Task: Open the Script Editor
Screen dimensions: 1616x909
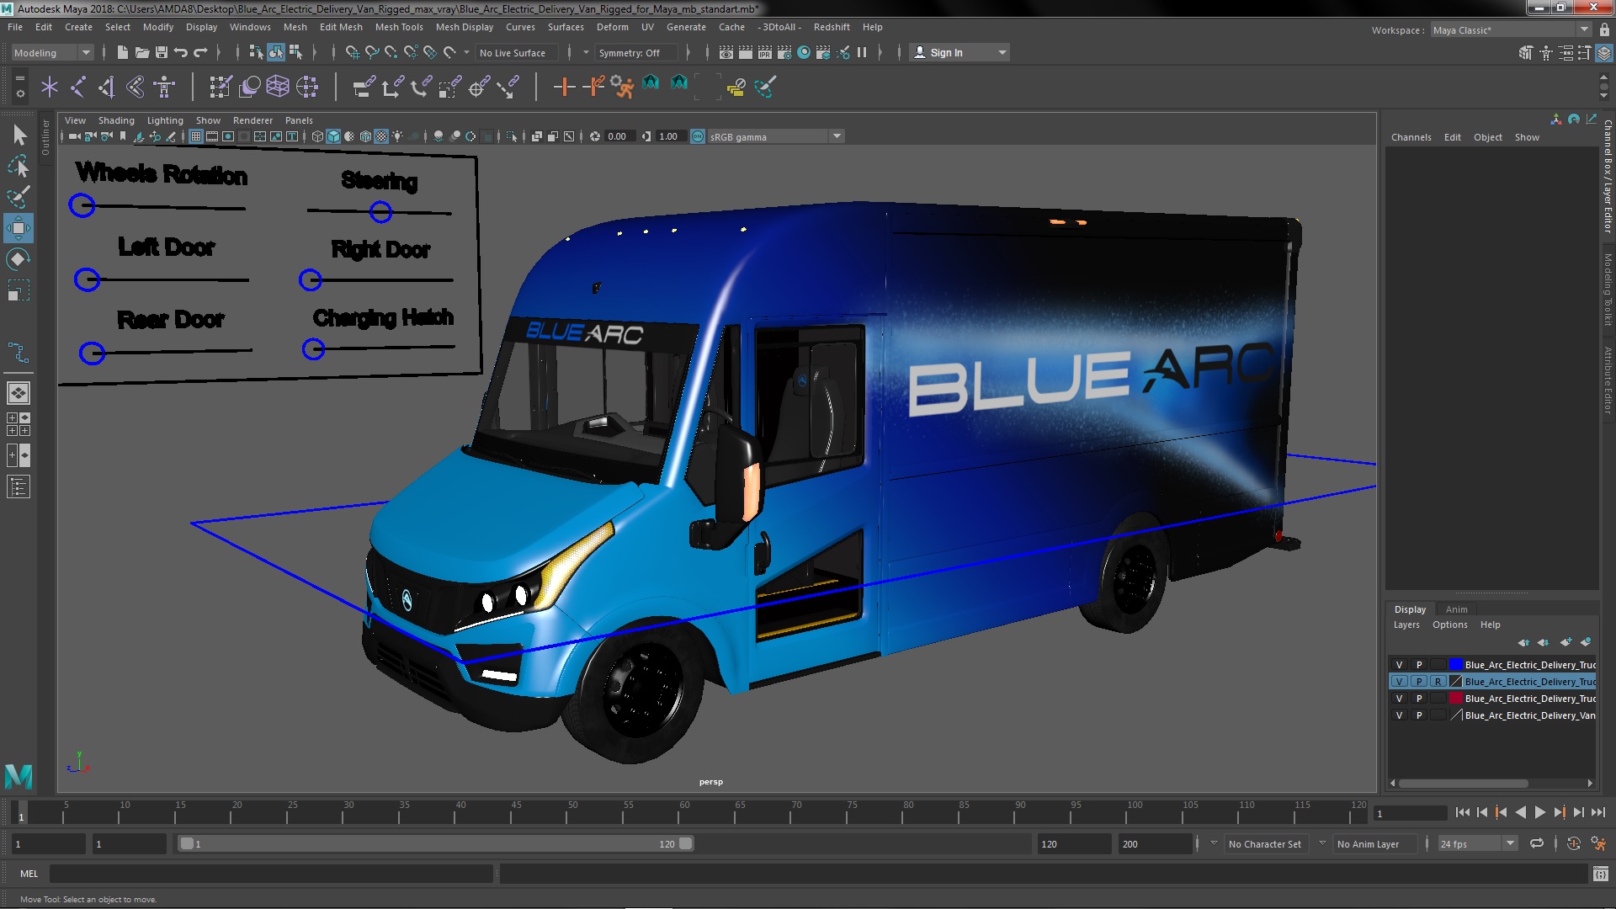Action: [1600, 874]
